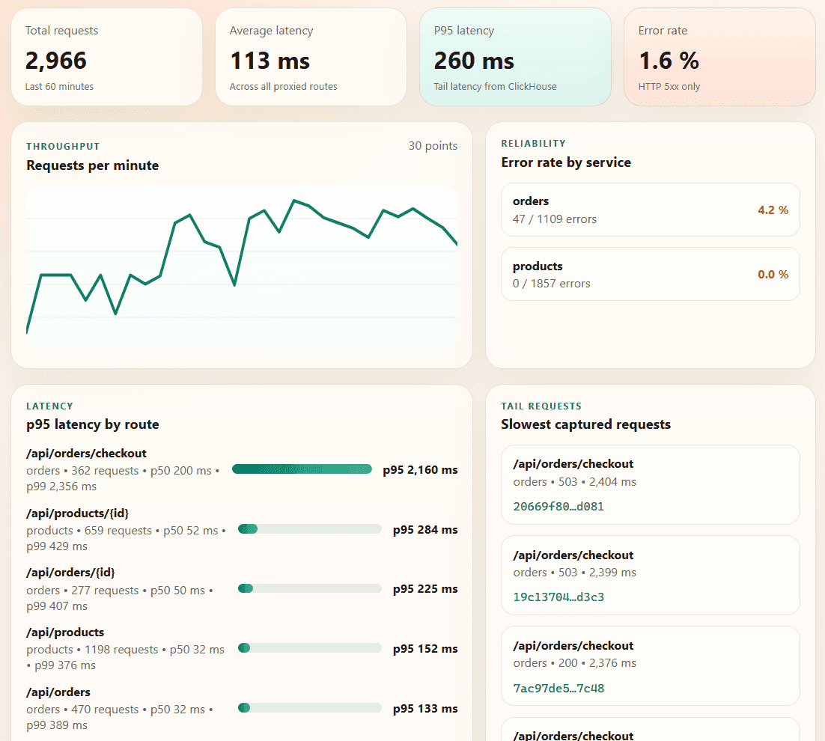Viewport: 825px width, 741px height.
Task: Click the /api/orders route name
Action: tap(58, 692)
